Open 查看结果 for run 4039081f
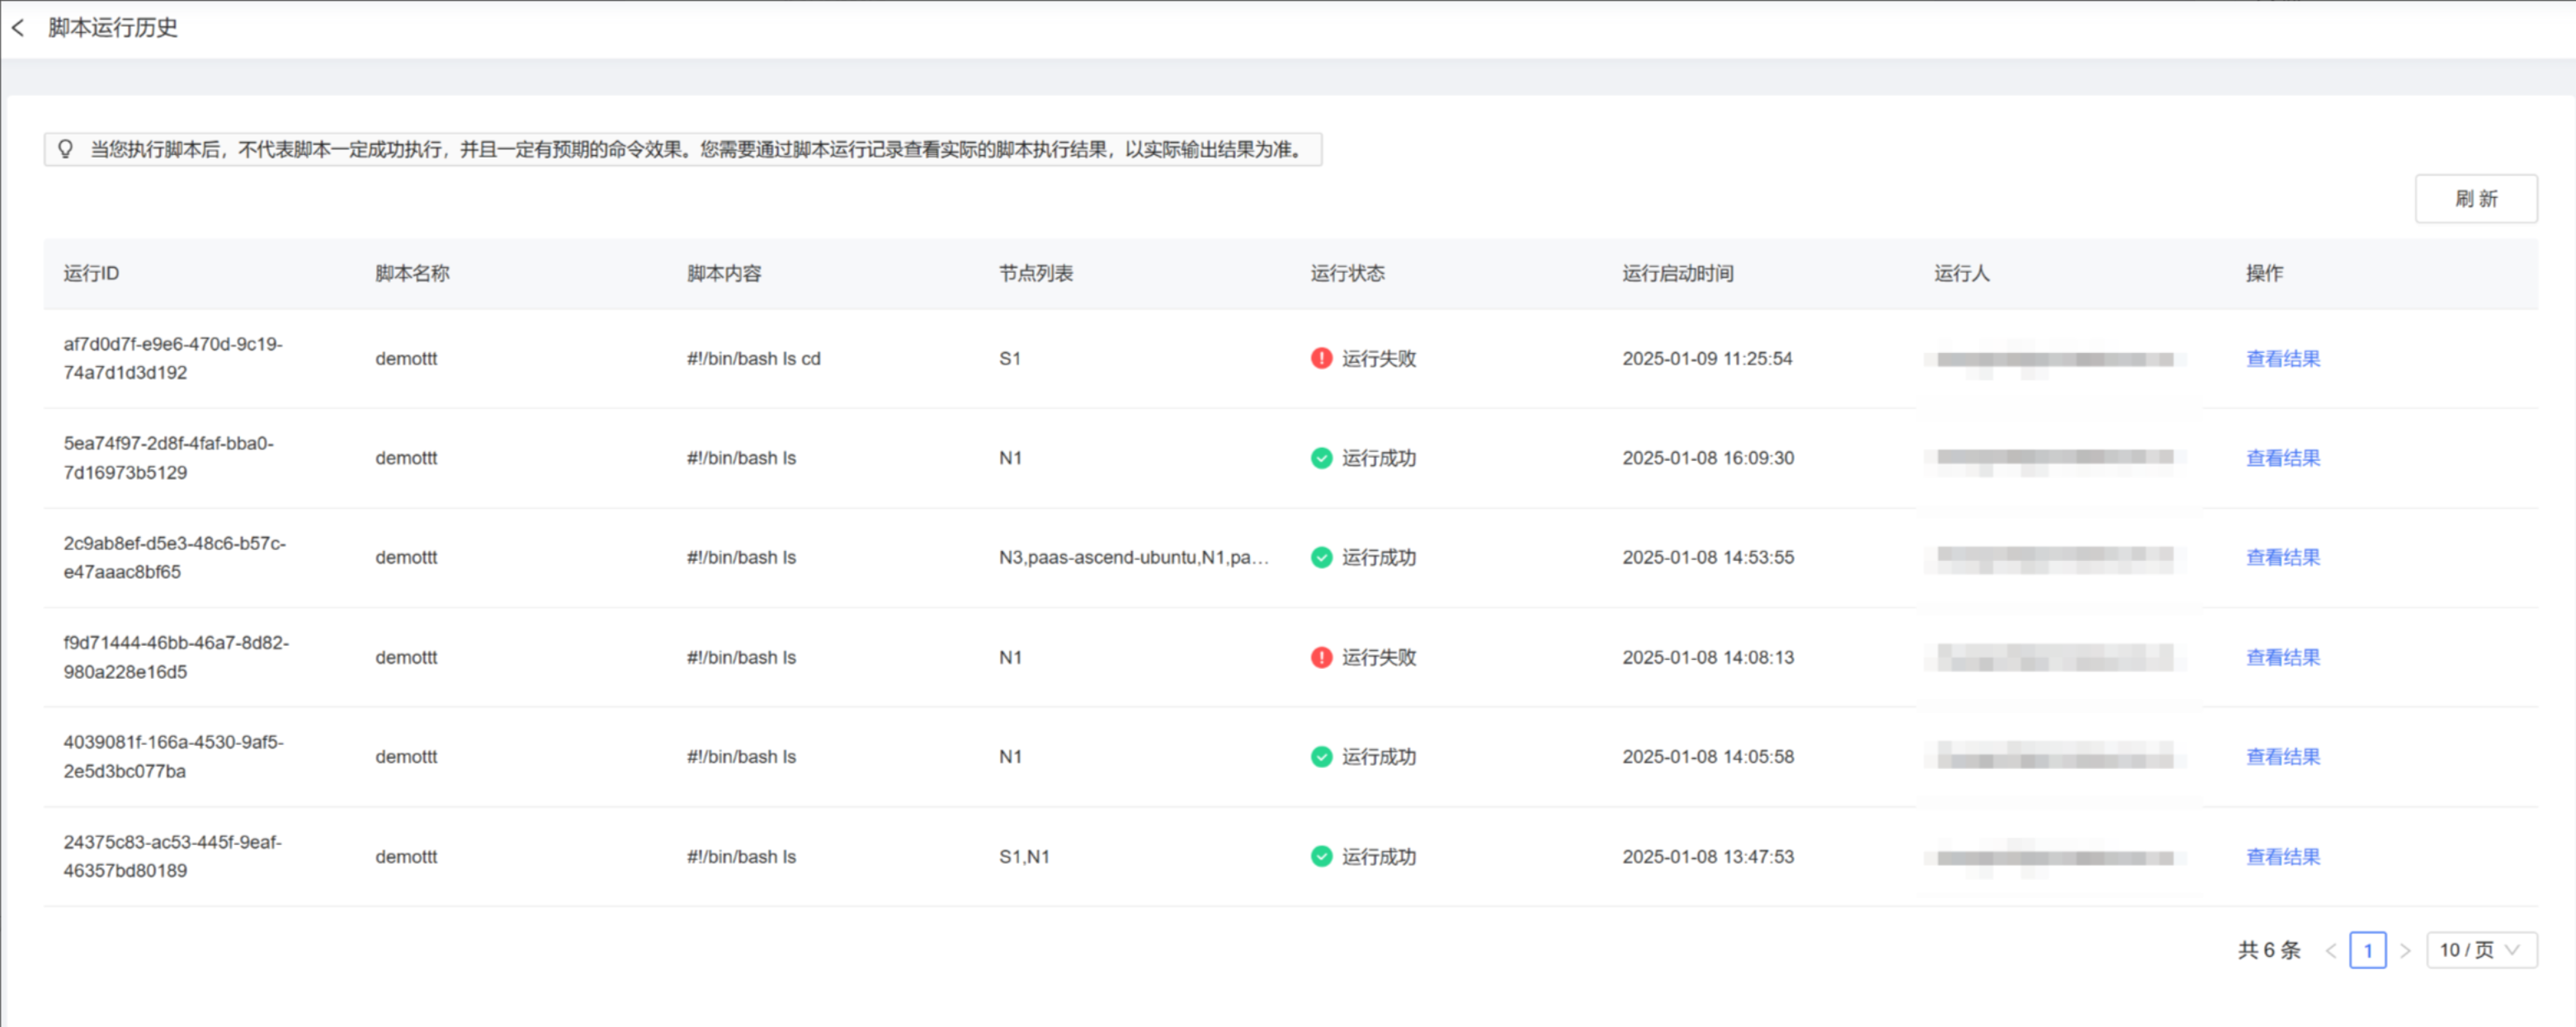The image size is (2576, 1027). click(2283, 757)
